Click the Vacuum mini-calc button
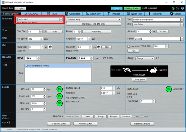The height and width of the screenshot is (132, 186). pyautogui.click(x=126, y=117)
